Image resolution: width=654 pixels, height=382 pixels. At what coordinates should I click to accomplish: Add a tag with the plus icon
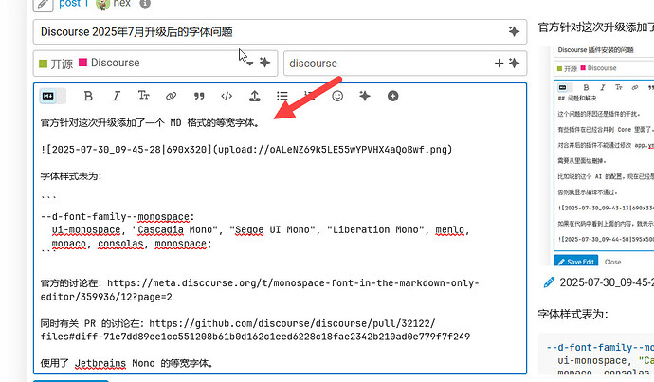click(499, 63)
